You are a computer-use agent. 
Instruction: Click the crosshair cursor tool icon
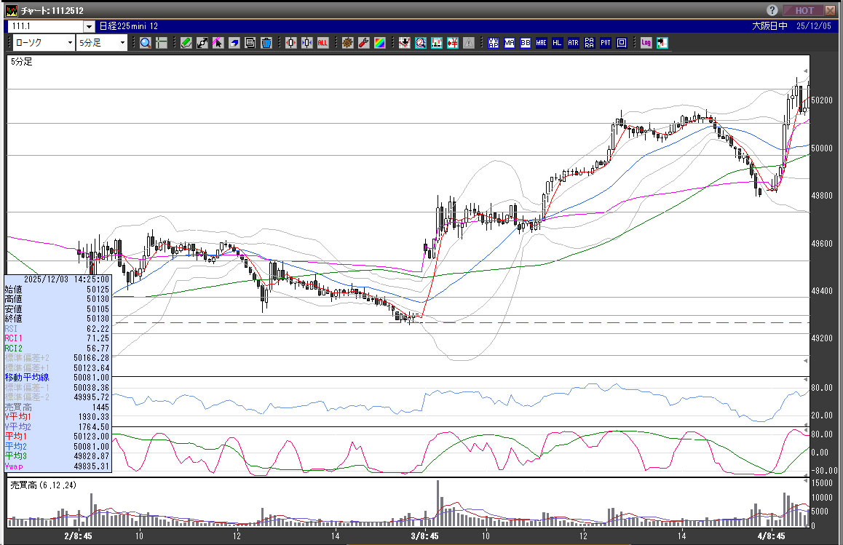pos(162,43)
